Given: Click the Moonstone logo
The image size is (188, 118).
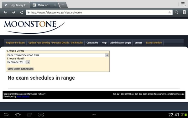Looking at the screenshot, I should [x=34, y=27].
